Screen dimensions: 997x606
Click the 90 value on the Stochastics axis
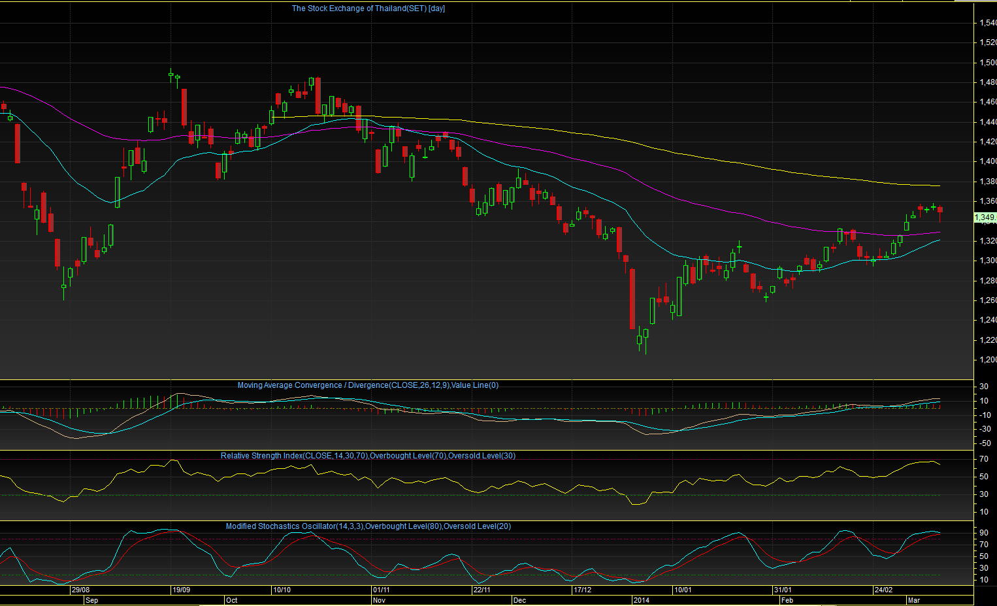(983, 533)
